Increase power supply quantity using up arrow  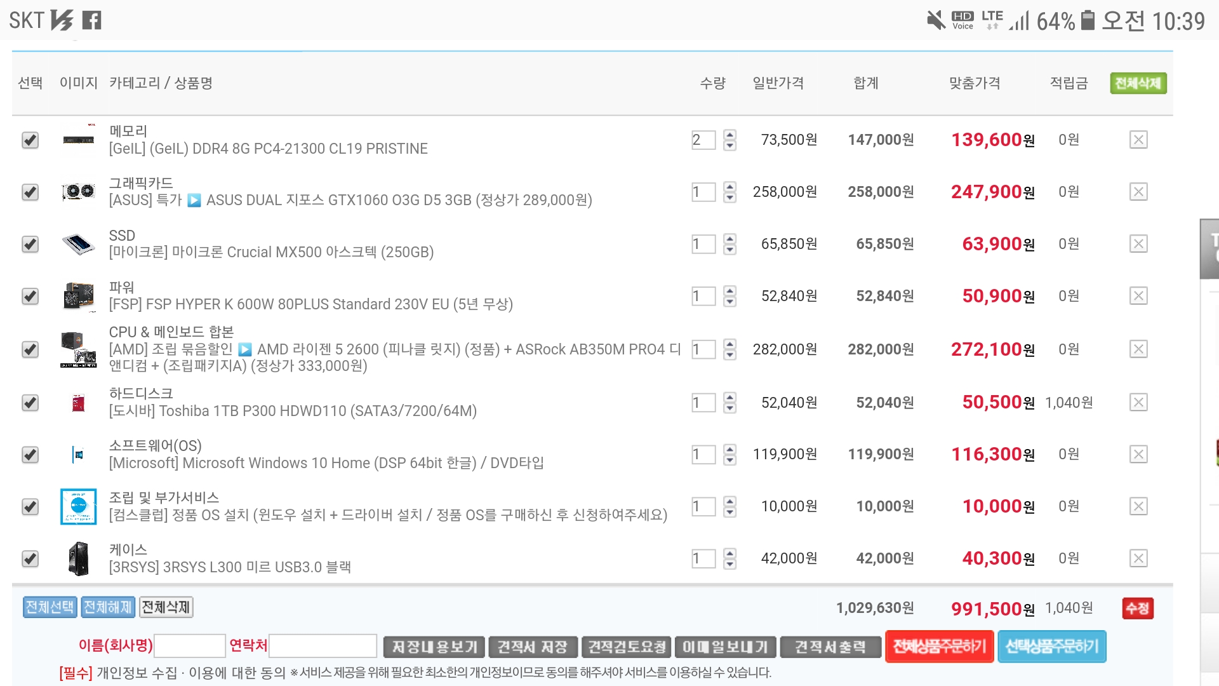(730, 291)
